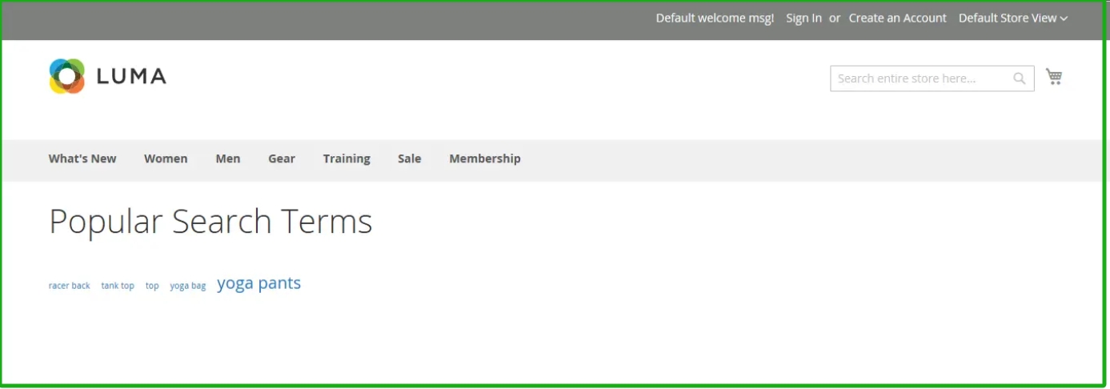Open the shopping cart icon
This screenshot has width=1110, height=389.
[1054, 77]
